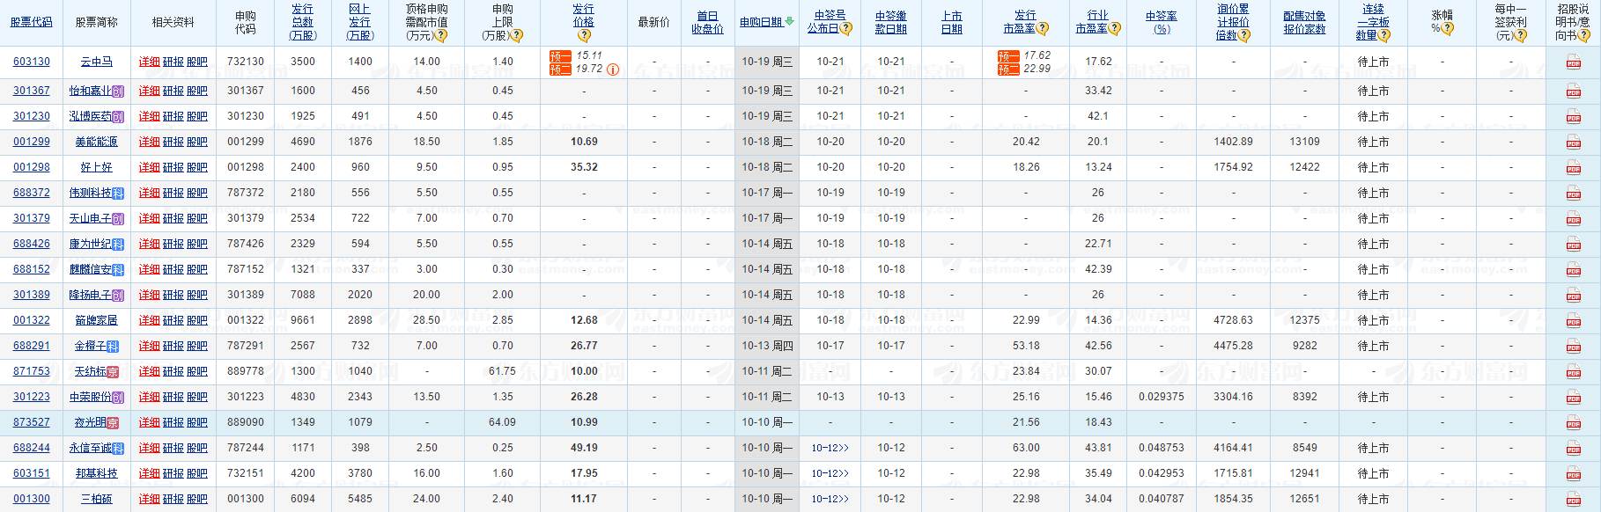Click help icon under 发行价格 header
This screenshot has height=512, width=1601.
(x=584, y=36)
